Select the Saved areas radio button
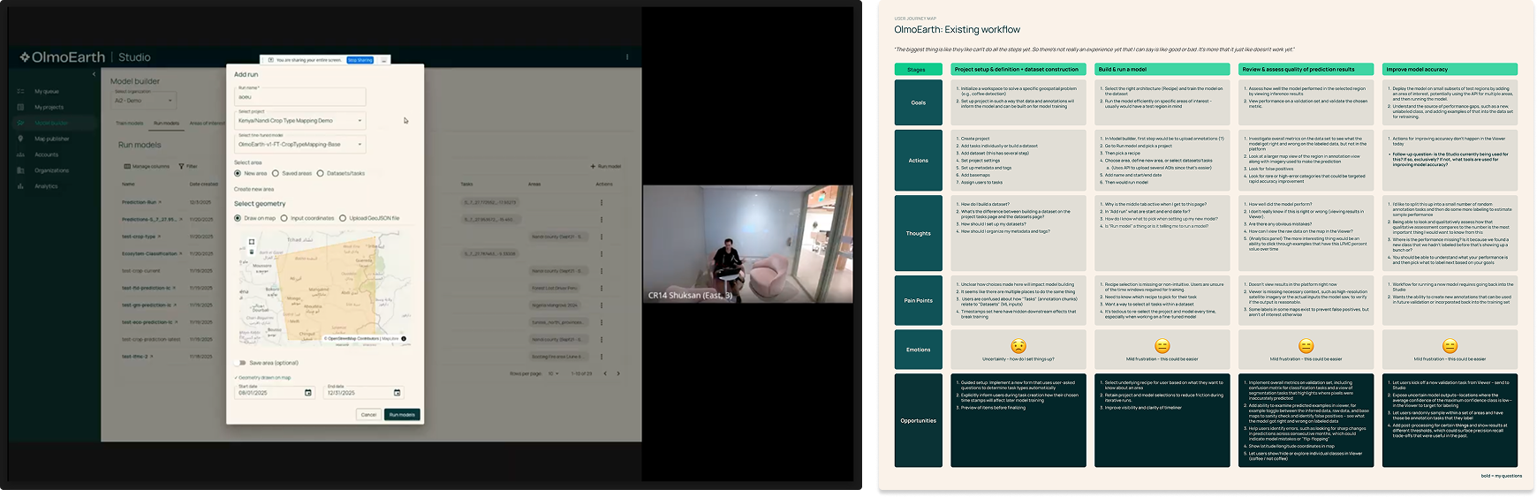 tap(276, 173)
